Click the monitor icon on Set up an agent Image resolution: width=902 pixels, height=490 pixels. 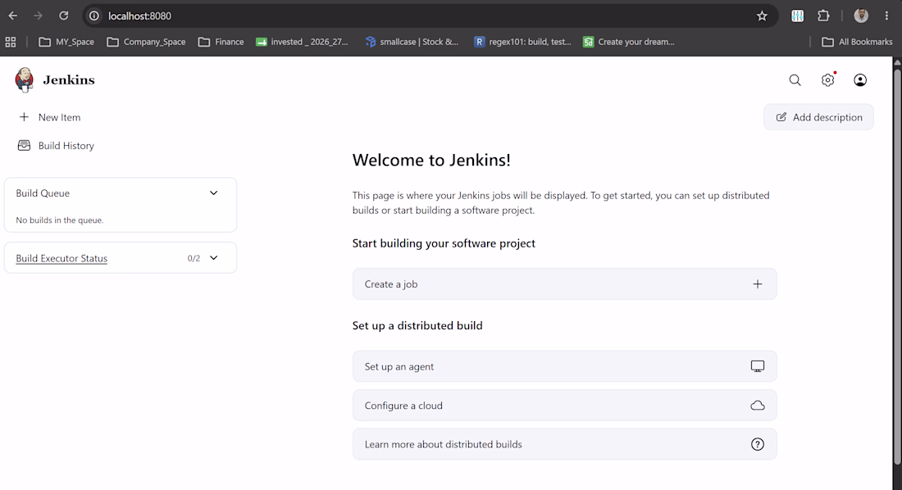point(758,366)
